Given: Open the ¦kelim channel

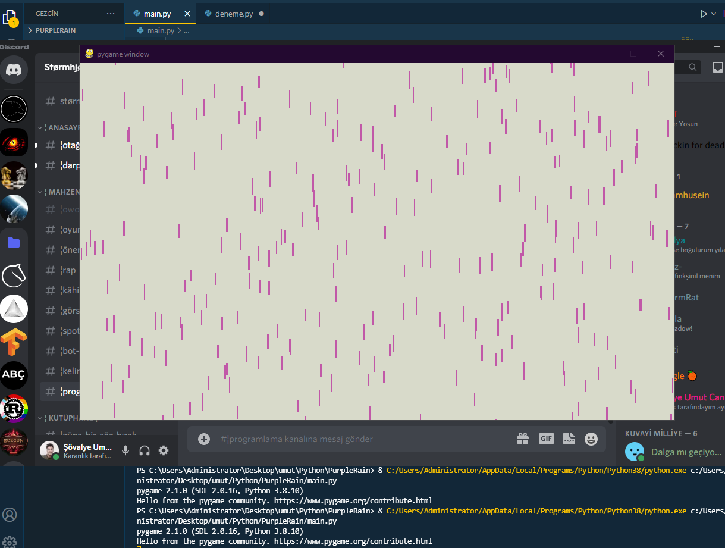Looking at the screenshot, I should 60,371.
